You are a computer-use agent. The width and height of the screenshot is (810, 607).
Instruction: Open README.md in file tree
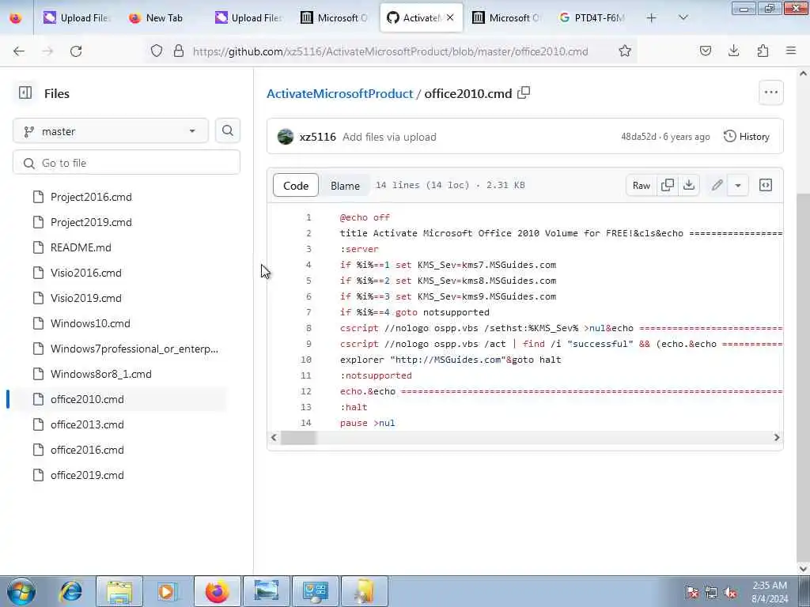click(81, 247)
